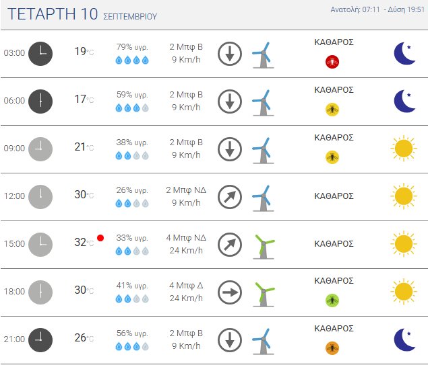
Task: Click the west wind arrow at 18:00
Action: (230, 292)
